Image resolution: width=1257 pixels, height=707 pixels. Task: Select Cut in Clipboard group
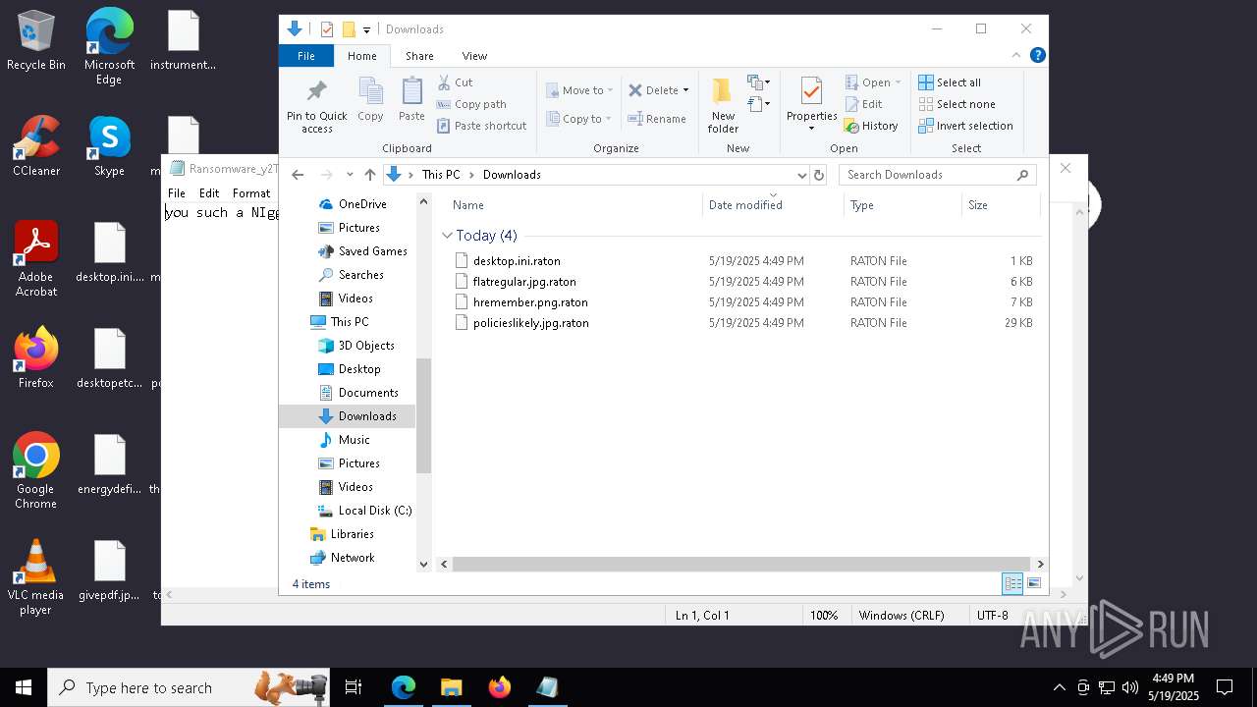tap(455, 82)
